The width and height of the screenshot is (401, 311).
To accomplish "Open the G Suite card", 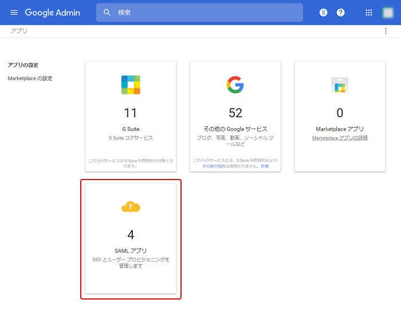I will click(131, 116).
